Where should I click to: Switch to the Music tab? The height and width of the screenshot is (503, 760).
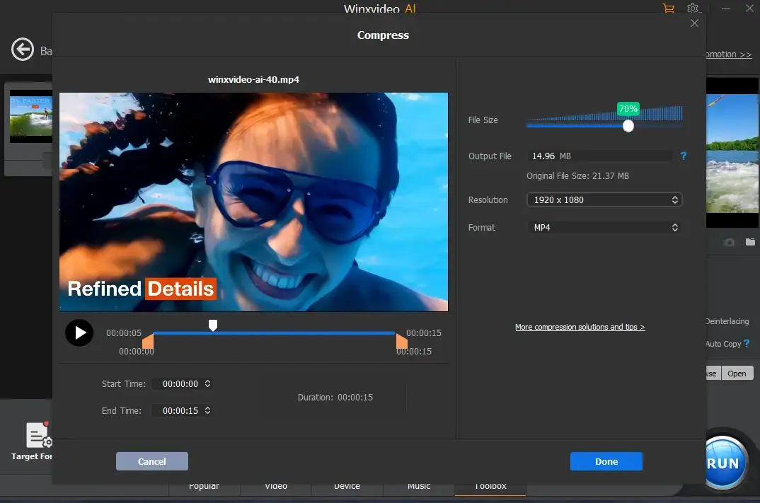pyautogui.click(x=419, y=486)
